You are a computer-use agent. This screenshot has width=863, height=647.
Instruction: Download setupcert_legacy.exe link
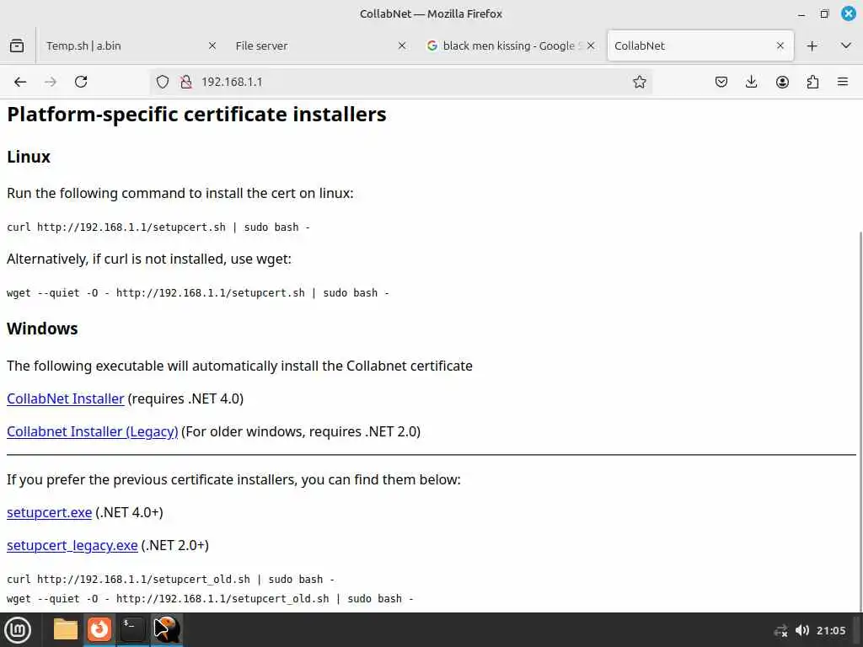[x=72, y=546]
